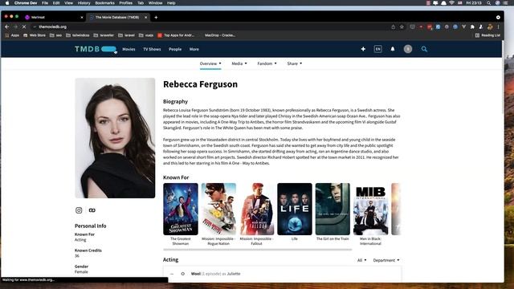514x289 pixels.
Task: Open notifications bell in TMDB header
Action: (x=393, y=49)
